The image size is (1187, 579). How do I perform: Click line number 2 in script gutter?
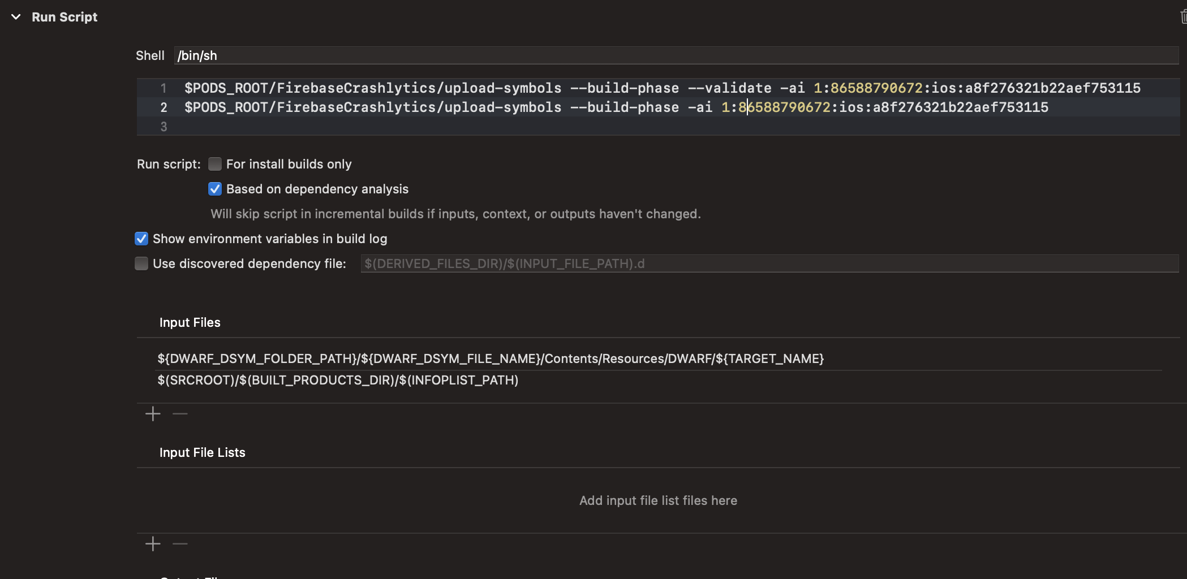(x=164, y=107)
